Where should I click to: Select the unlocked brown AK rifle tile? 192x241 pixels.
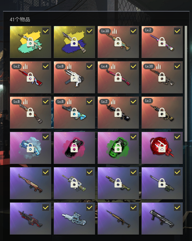click(30, 183)
